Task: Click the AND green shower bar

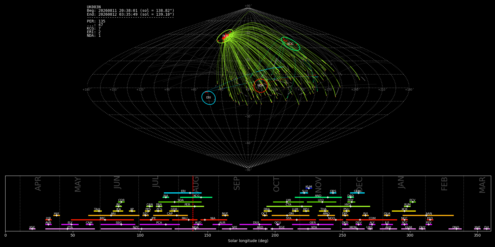Action: point(318,197)
